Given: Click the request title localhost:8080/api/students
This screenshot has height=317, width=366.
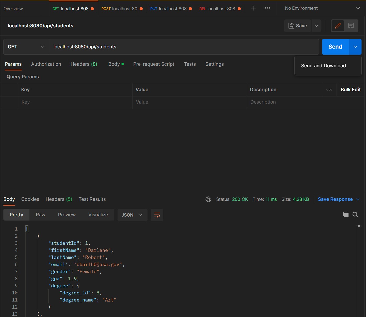Looking at the screenshot, I should point(40,26).
